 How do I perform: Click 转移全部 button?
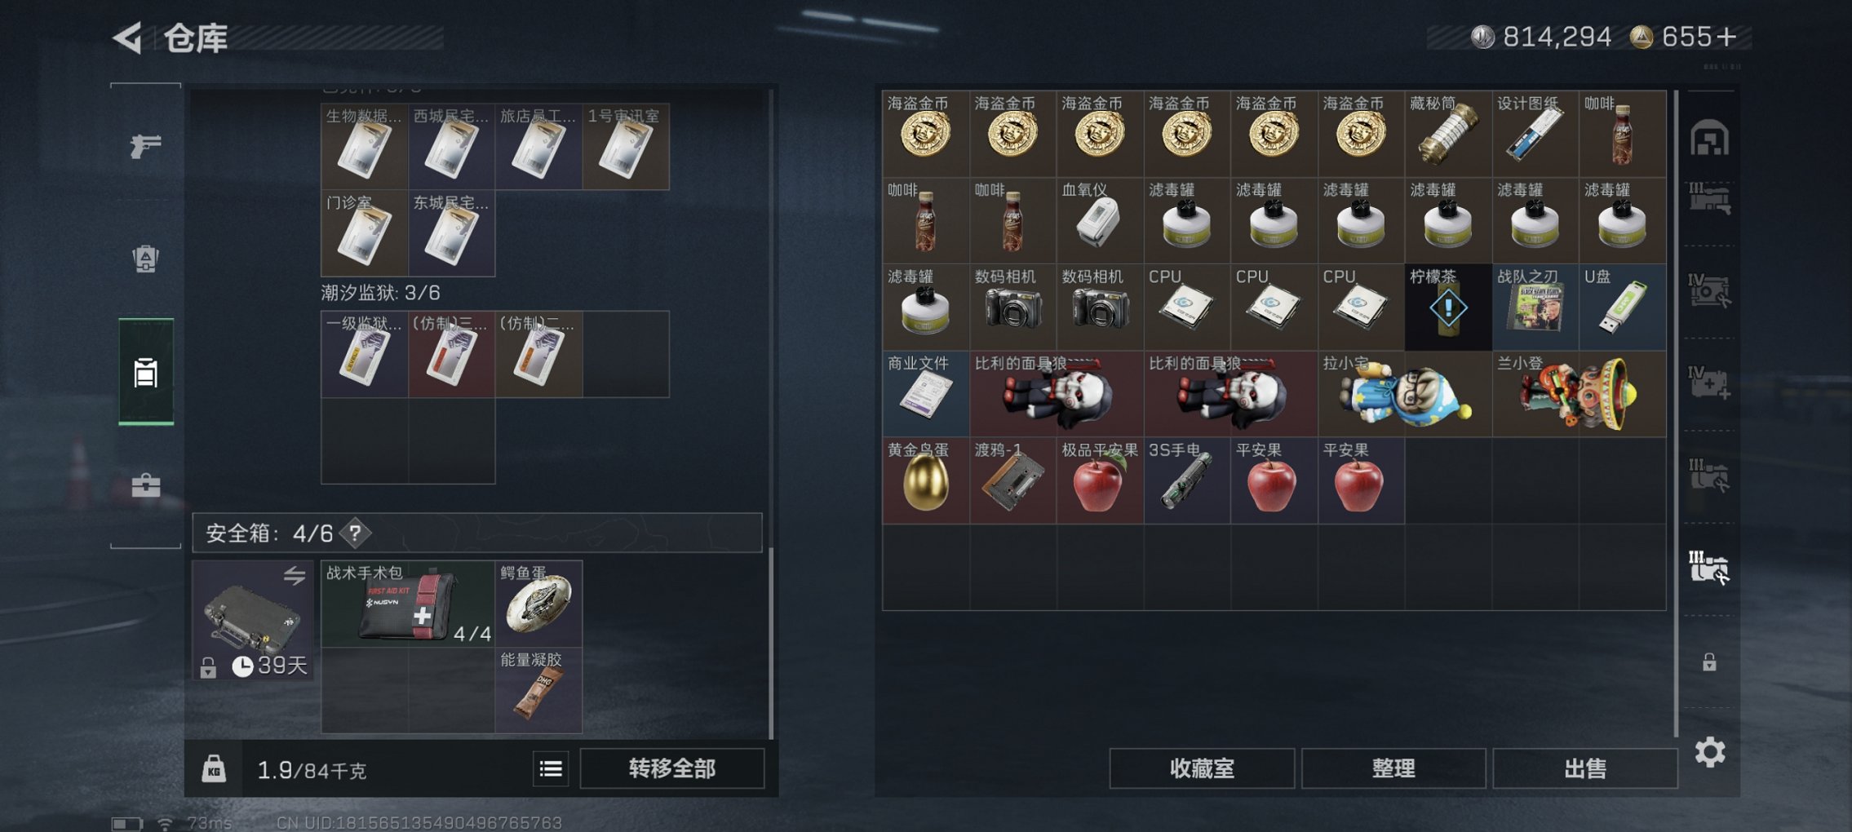point(671,768)
